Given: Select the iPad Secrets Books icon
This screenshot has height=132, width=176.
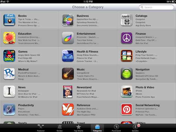Looking at the screenshot, I should 9,20.
